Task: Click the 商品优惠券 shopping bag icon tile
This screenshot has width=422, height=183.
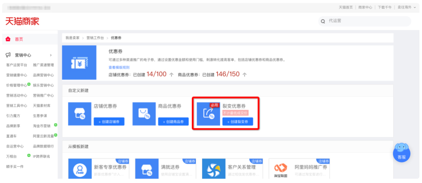Action: [x=144, y=114]
